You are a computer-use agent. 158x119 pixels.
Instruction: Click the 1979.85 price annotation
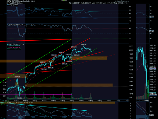tap(51, 68)
